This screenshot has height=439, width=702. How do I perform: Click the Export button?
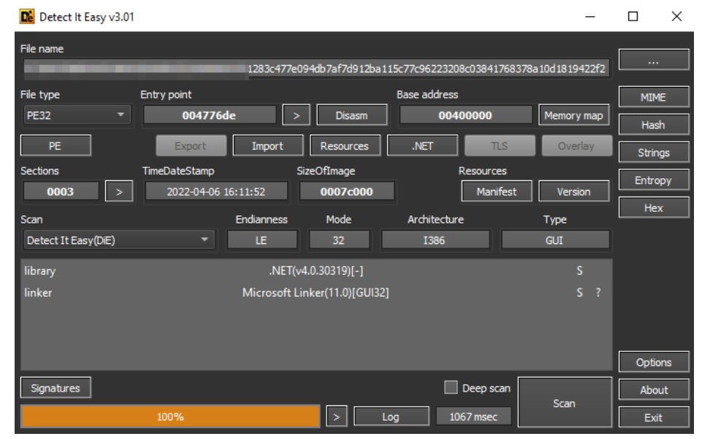(191, 146)
